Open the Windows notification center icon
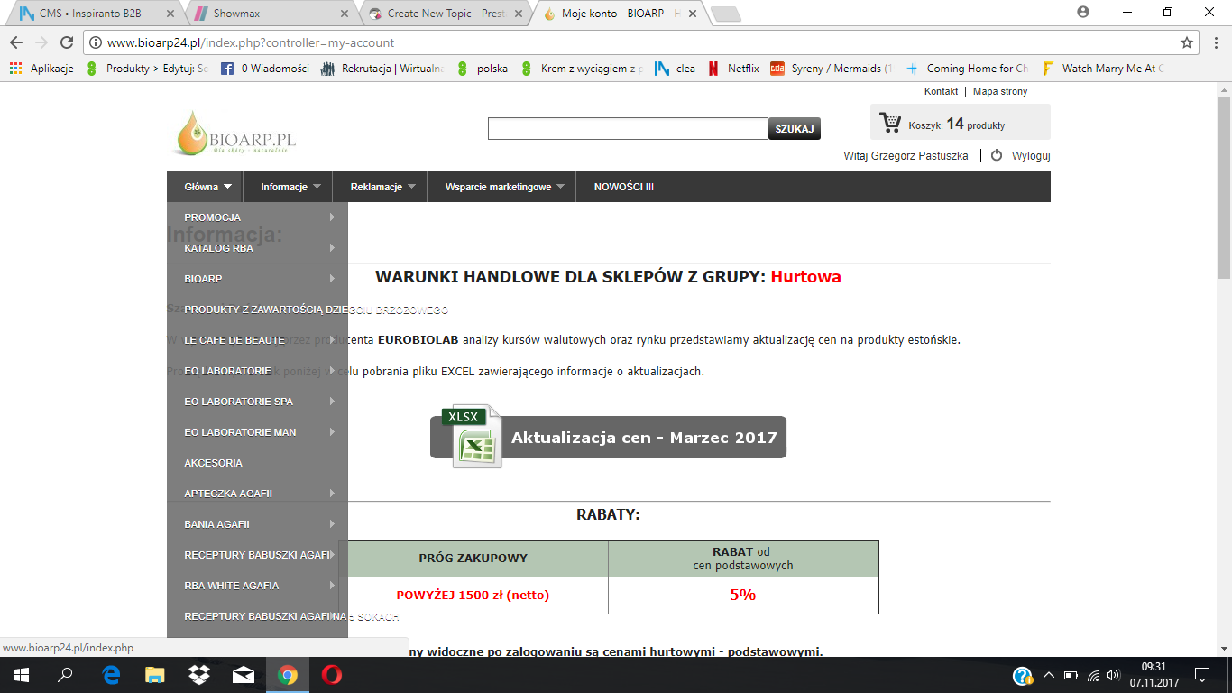This screenshot has height=693, width=1232. [1202, 675]
